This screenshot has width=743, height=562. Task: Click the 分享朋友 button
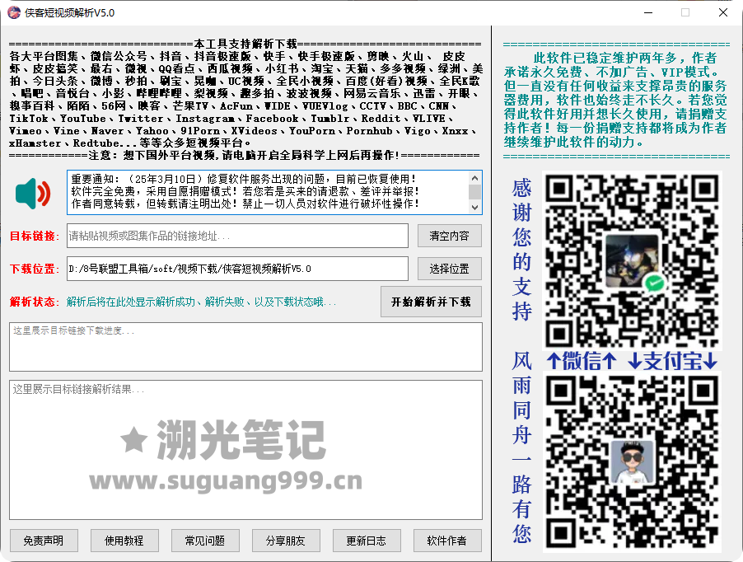pos(285,541)
